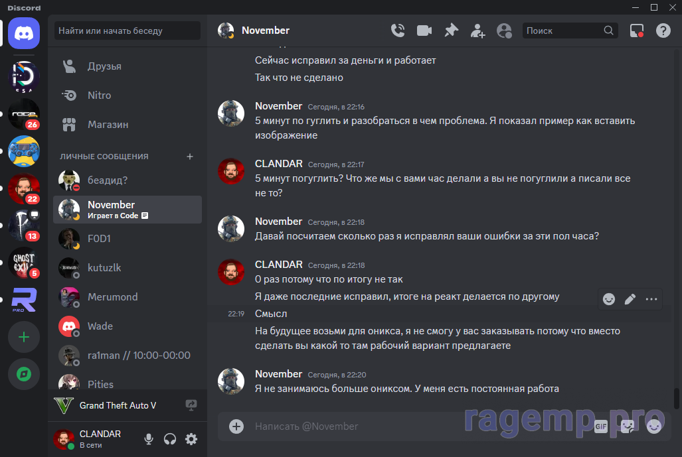Screen dimensions: 682x457
Task: Click the message chat scrollbar
Action: 677,398
